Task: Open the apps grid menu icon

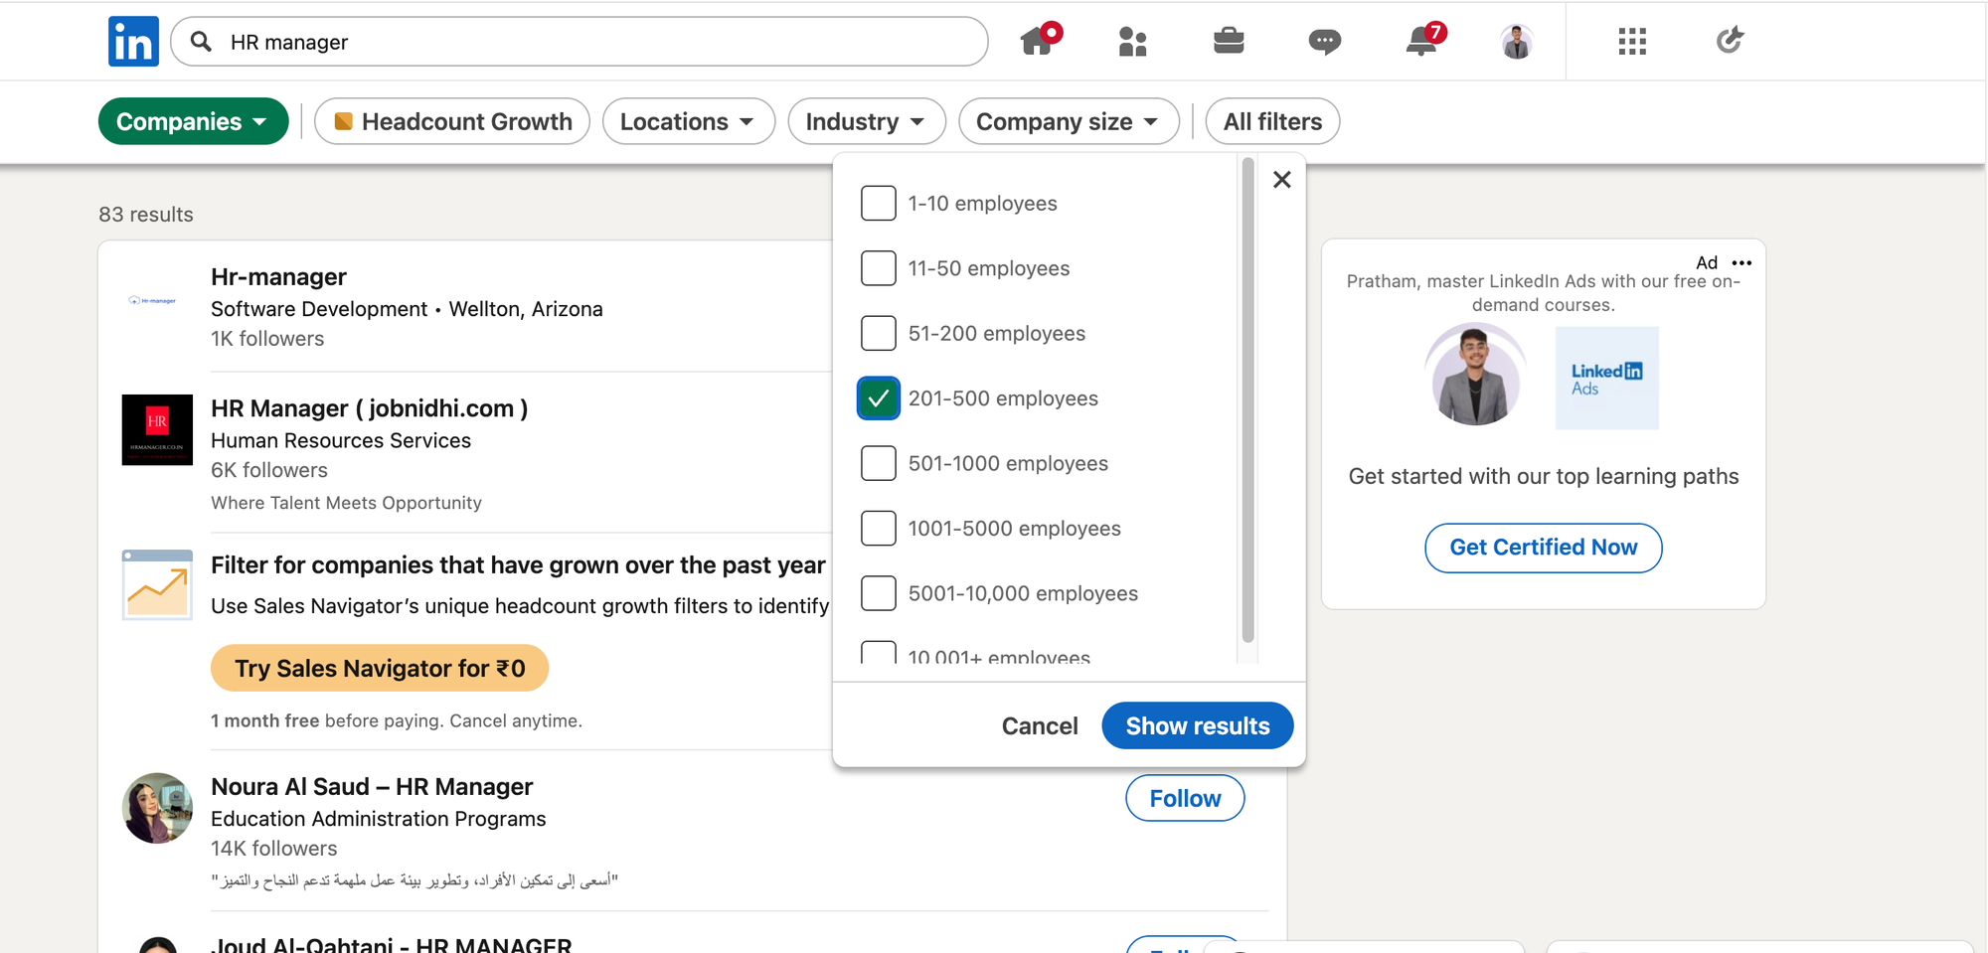Action: click(x=1632, y=42)
